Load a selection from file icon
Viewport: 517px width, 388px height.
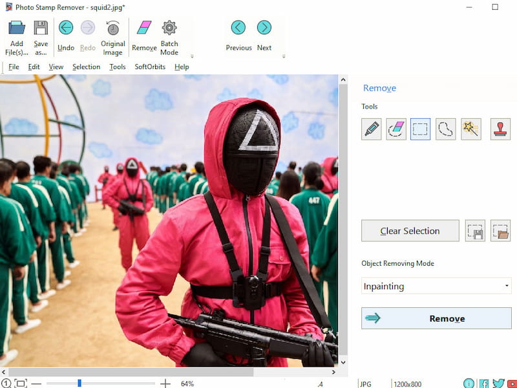(500, 231)
